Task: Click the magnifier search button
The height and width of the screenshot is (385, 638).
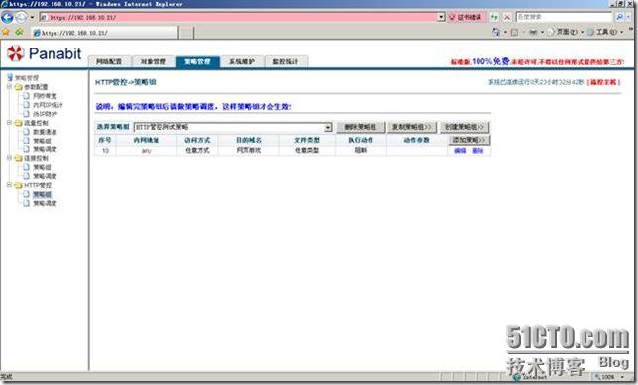Action: pyautogui.click(x=619, y=17)
